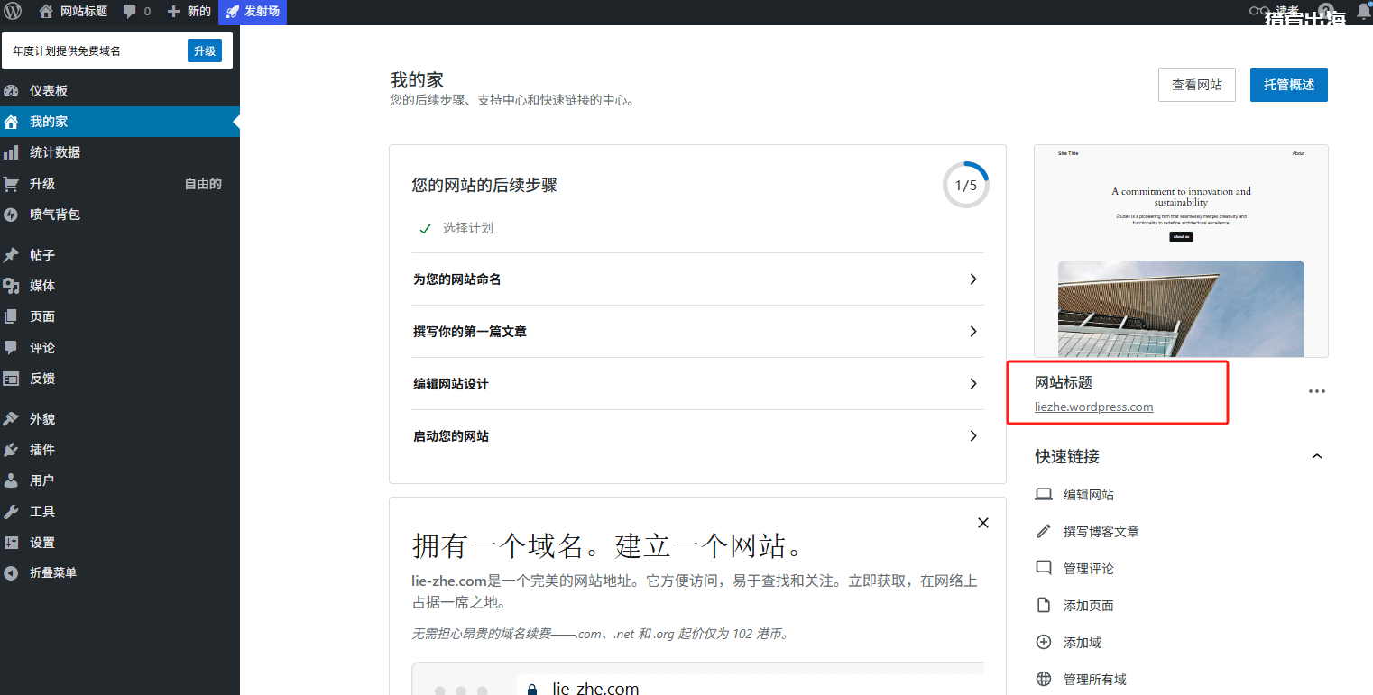
Task: Open 插件 in the sidebar menu
Action: (41, 450)
